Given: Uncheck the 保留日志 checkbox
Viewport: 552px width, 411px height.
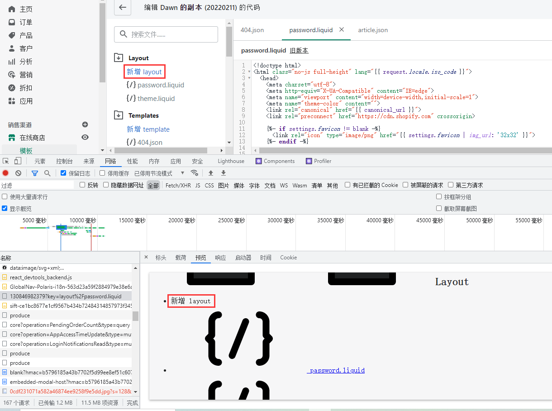Looking at the screenshot, I should 63,173.
